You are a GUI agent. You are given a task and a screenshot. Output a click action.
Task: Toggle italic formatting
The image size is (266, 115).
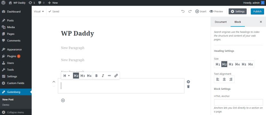pos(103,76)
